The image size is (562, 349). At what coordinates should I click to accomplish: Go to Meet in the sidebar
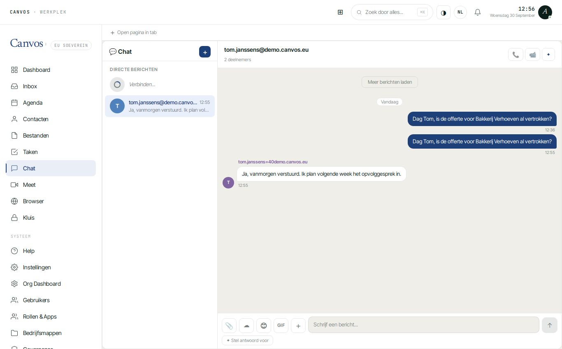(x=51, y=185)
